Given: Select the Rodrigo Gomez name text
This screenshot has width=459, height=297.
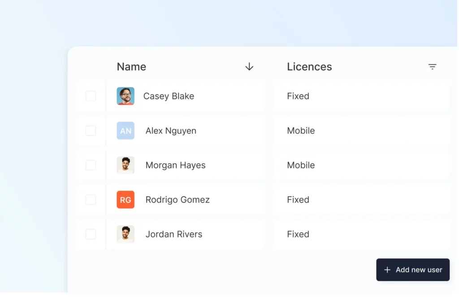Looking at the screenshot, I should coord(178,200).
